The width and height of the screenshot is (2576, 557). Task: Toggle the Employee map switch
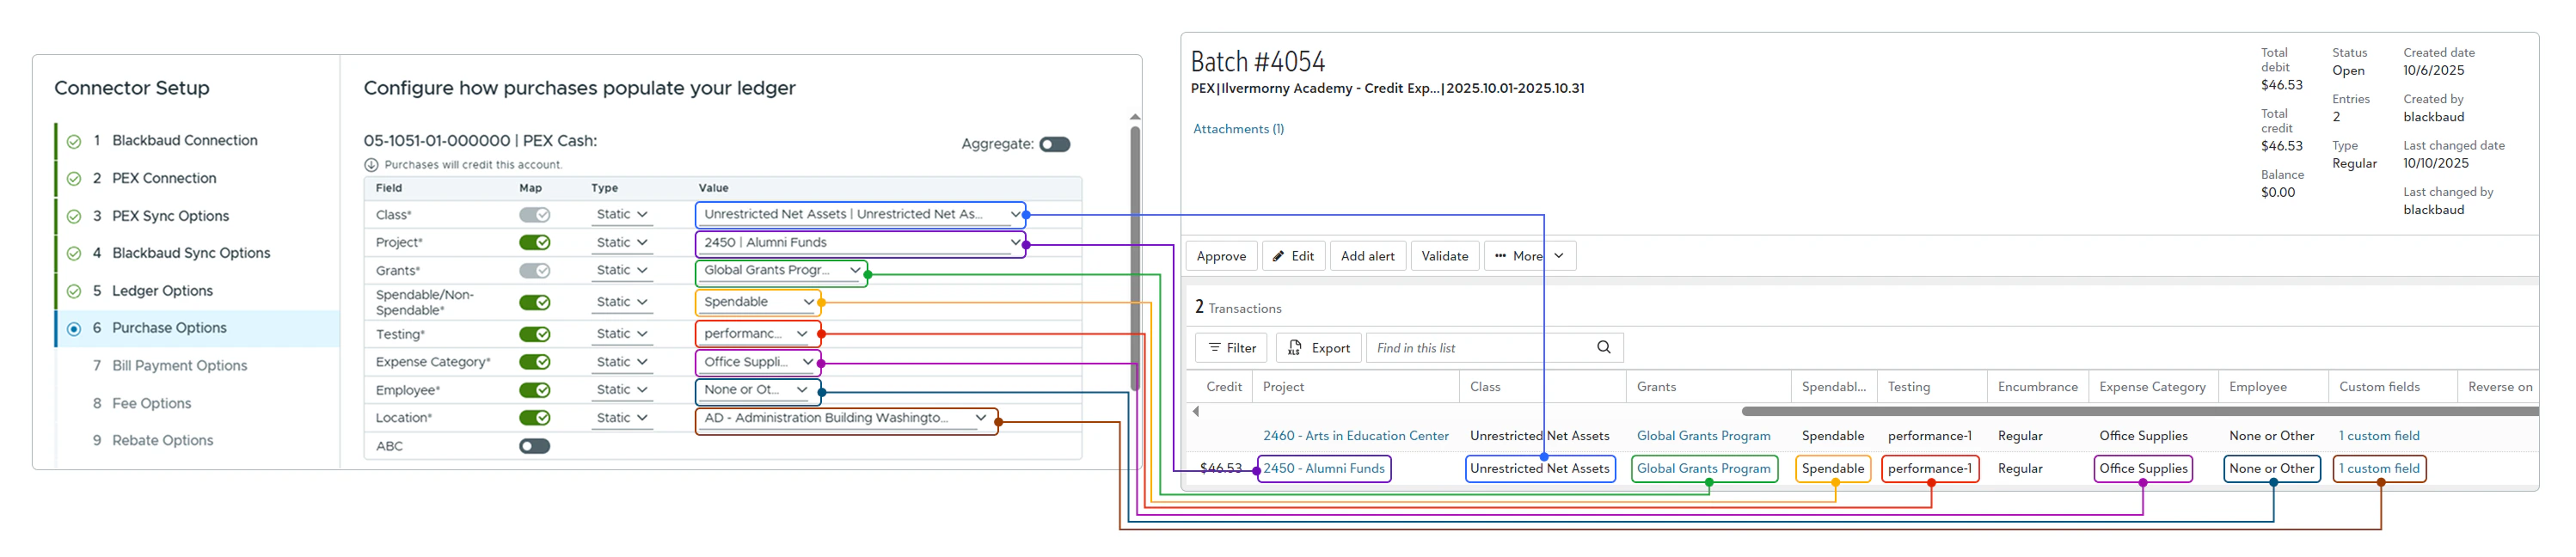534,390
